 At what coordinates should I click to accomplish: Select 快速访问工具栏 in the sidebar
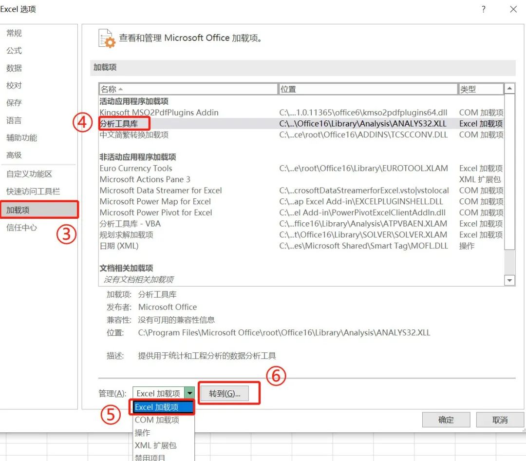(33, 192)
